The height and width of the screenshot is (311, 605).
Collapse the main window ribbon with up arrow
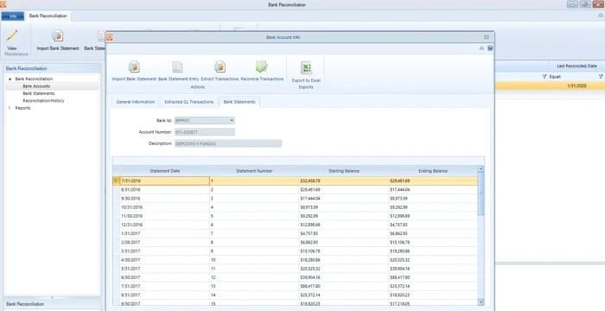601,16
